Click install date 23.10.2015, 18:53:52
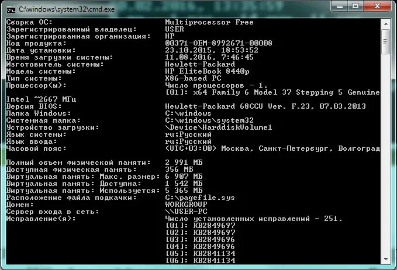Viewport: 397px width, 270px height. 212,50
